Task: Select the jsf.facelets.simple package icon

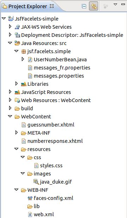Action: pyautogui.click(x=24, y=52)
